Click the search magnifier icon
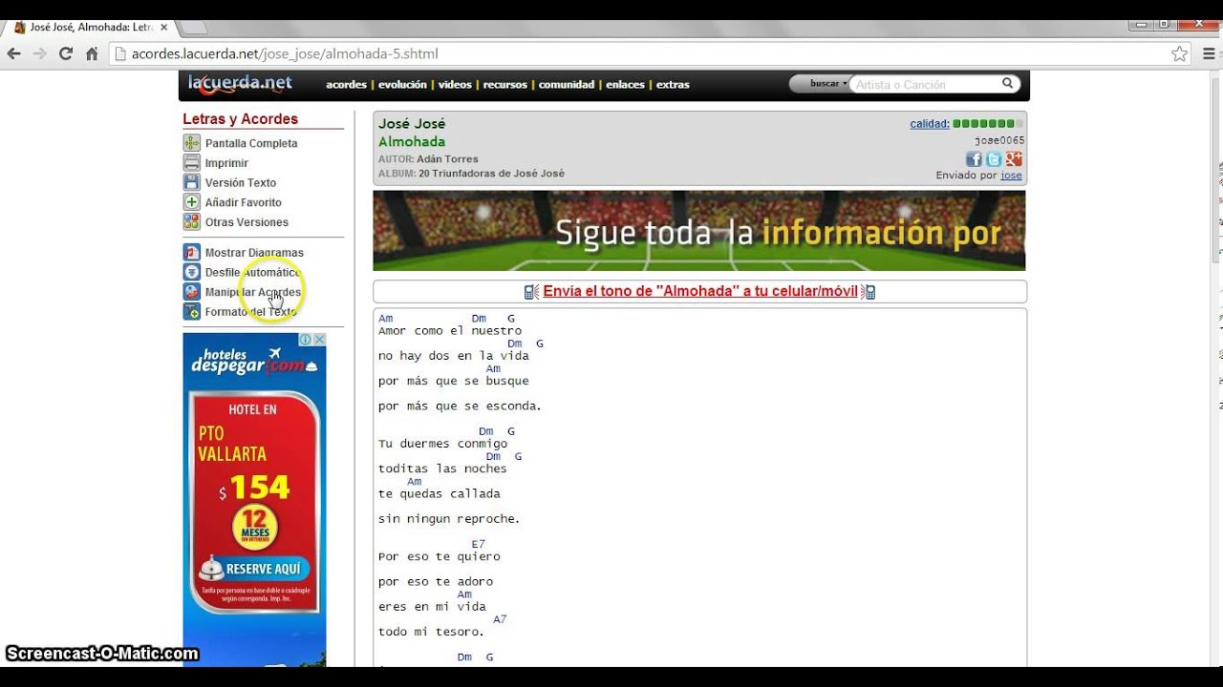 pyautogui.click(x=1007, y=84)
